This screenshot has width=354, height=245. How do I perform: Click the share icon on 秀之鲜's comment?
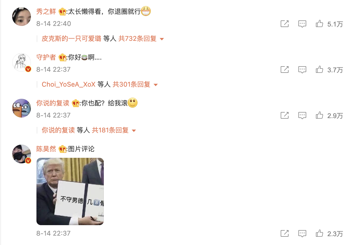pos(285,24)
